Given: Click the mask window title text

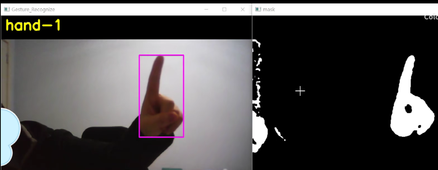Looking at the screenshot, I should (269, 10).
